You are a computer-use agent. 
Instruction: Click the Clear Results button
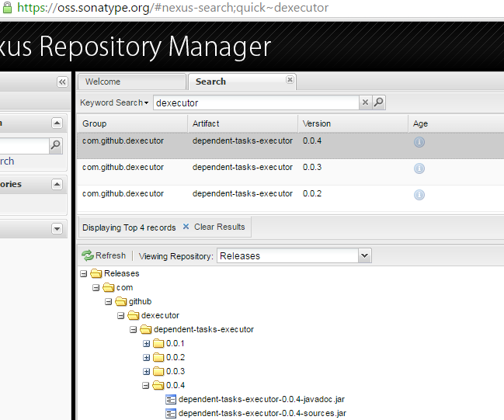(x=214, y=227)
